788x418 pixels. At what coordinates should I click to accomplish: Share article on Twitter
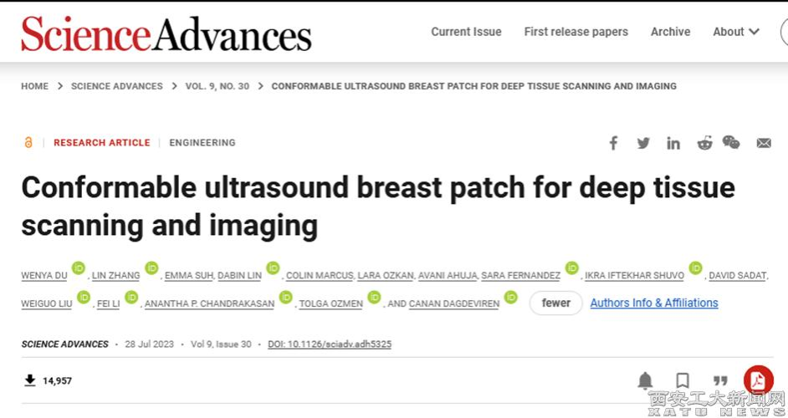coord(643,143)
